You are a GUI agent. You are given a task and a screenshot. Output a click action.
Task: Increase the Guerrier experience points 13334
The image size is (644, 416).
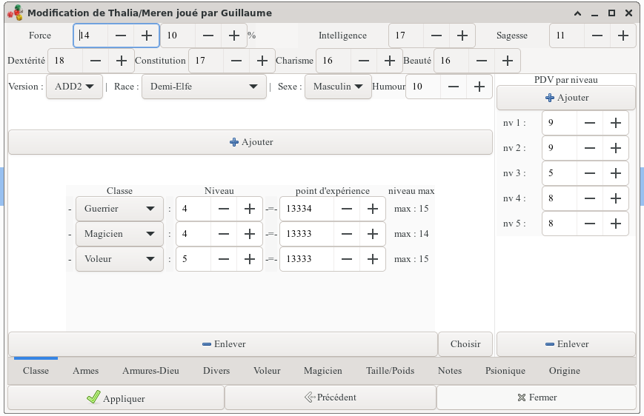[373, 209]
